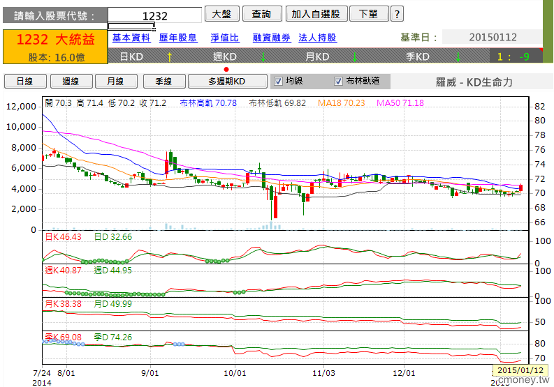Image resolution: width=554 pixels, height=387 pixels.
Task: Toggle the 布林軌道 Bollinger band checkbox
Action: pos(339,81)
